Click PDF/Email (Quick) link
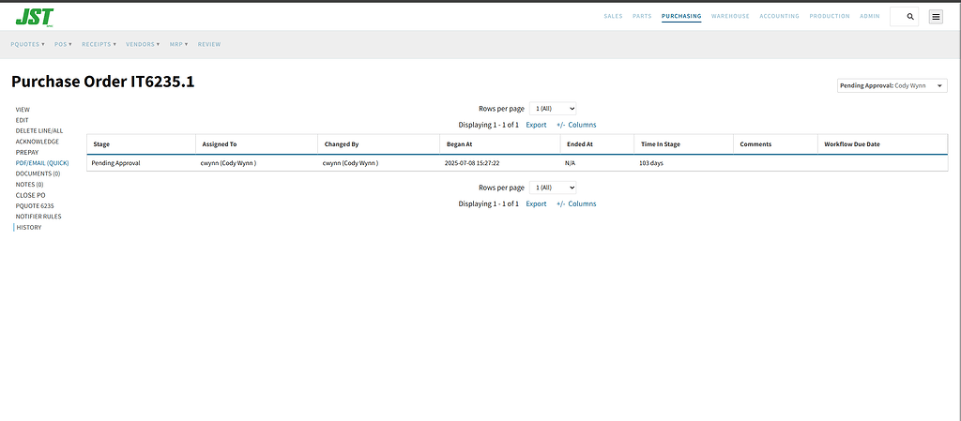Screen dimensions: 961x421 click(42, 163)
